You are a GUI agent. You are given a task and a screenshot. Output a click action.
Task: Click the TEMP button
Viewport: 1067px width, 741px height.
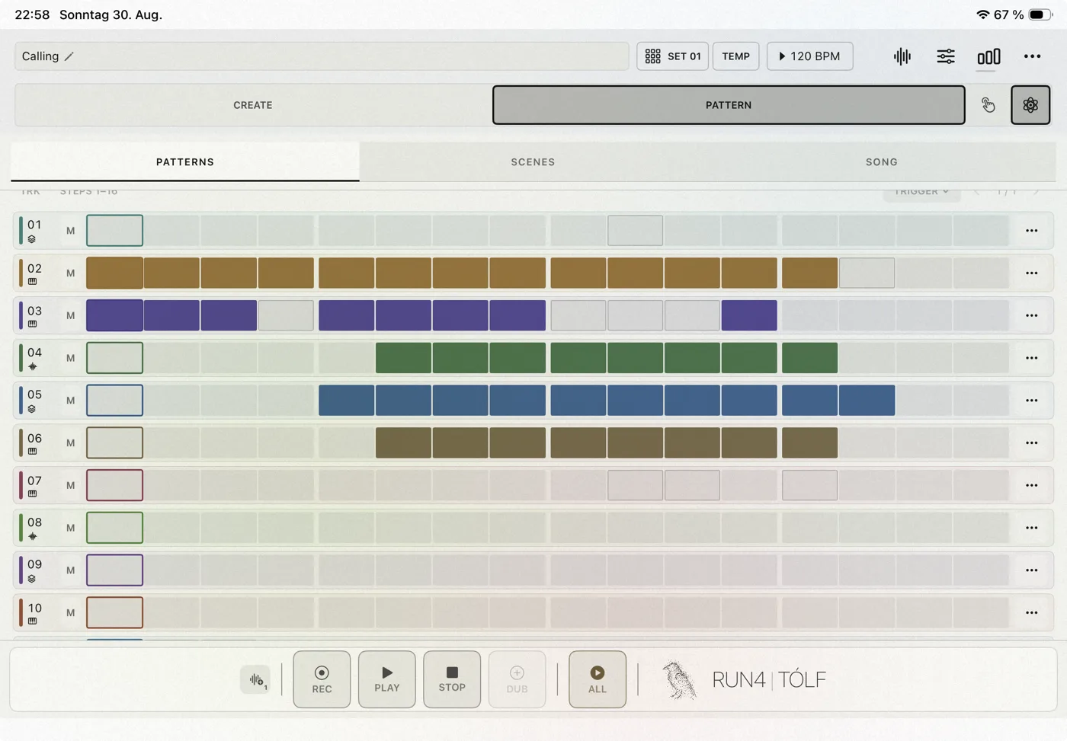pos(735,56)
